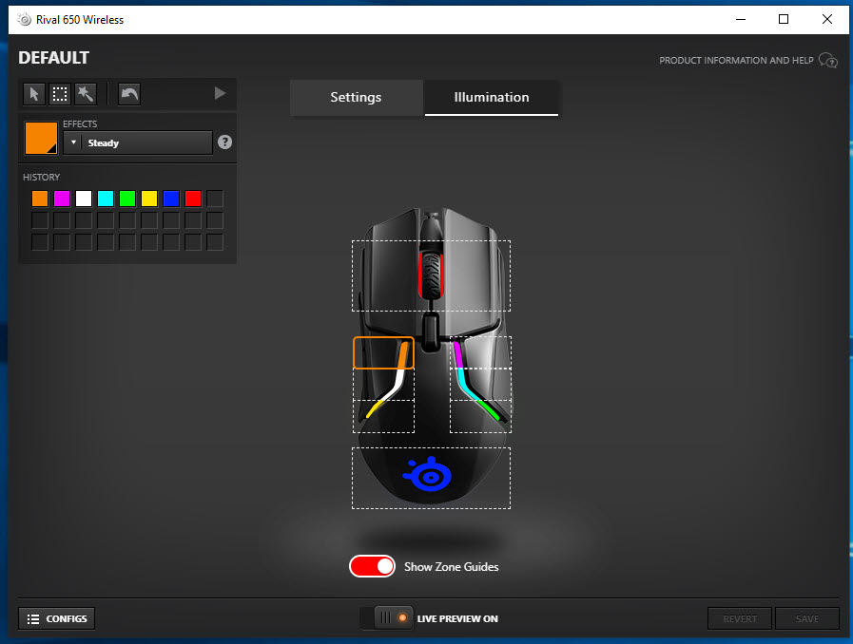Choose the marquee rectangle selection tool
The image size is (853, 644).
pyautogui.click(x=60, y=94)
